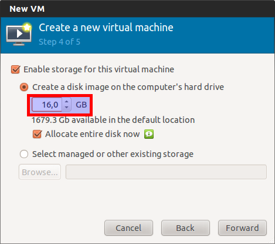The width and height of the screenshot is (275, 244).
Task: Click the Step 4 of 5 label
Action: click(x=60, y=42)
